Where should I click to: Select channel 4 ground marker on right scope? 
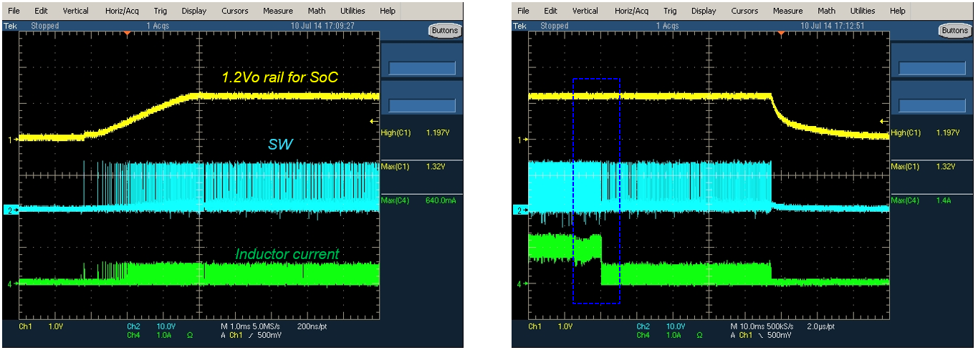(522, 284)
